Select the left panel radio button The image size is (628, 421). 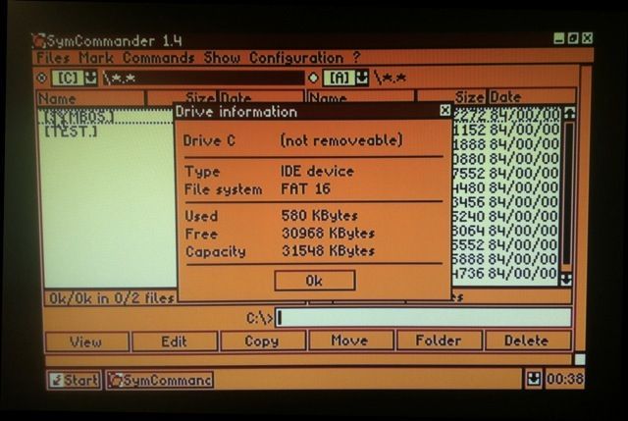tap(41, 78)
